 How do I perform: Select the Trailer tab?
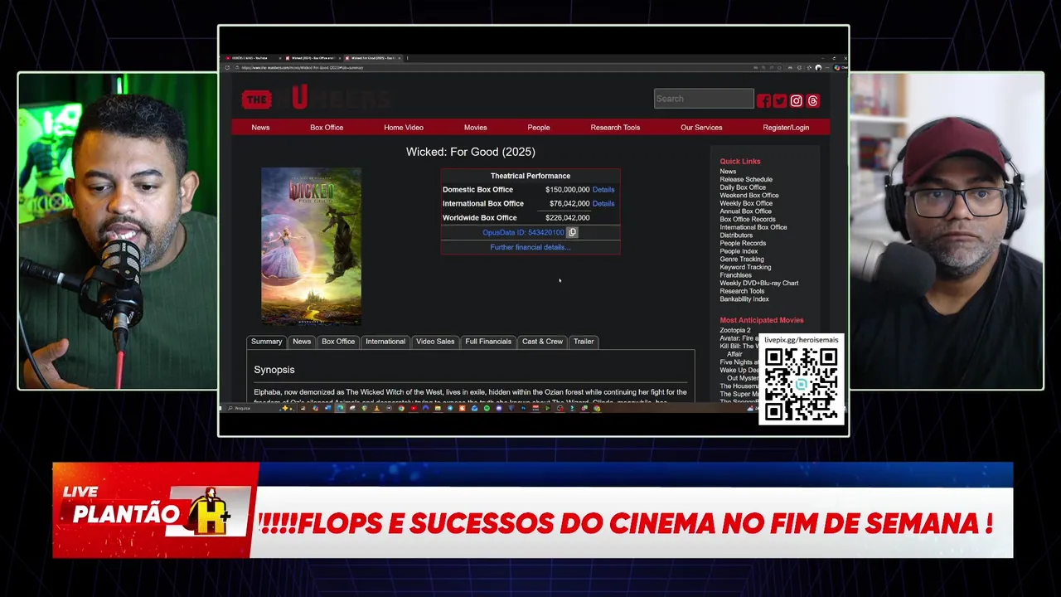pyautogui.click(x=584, y=342)
